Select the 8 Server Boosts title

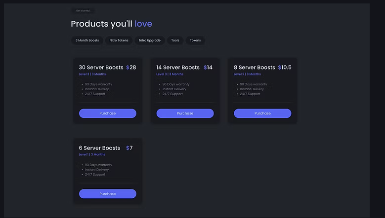255,68
